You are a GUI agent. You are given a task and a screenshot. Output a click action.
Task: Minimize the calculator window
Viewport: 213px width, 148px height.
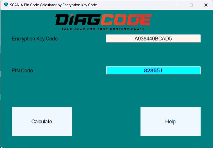point(176,5)
